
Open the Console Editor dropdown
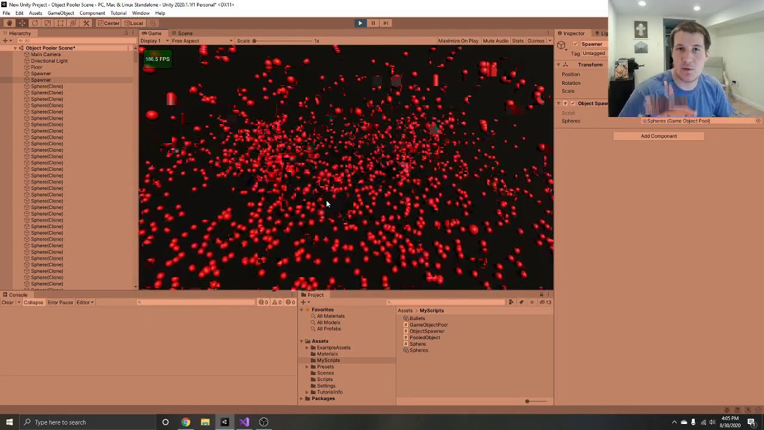click(x=85, y=303)
